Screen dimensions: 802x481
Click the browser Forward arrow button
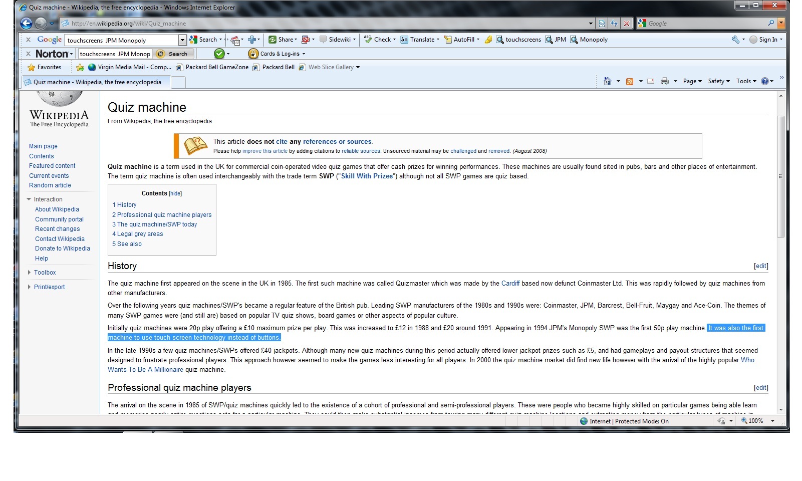41,23
